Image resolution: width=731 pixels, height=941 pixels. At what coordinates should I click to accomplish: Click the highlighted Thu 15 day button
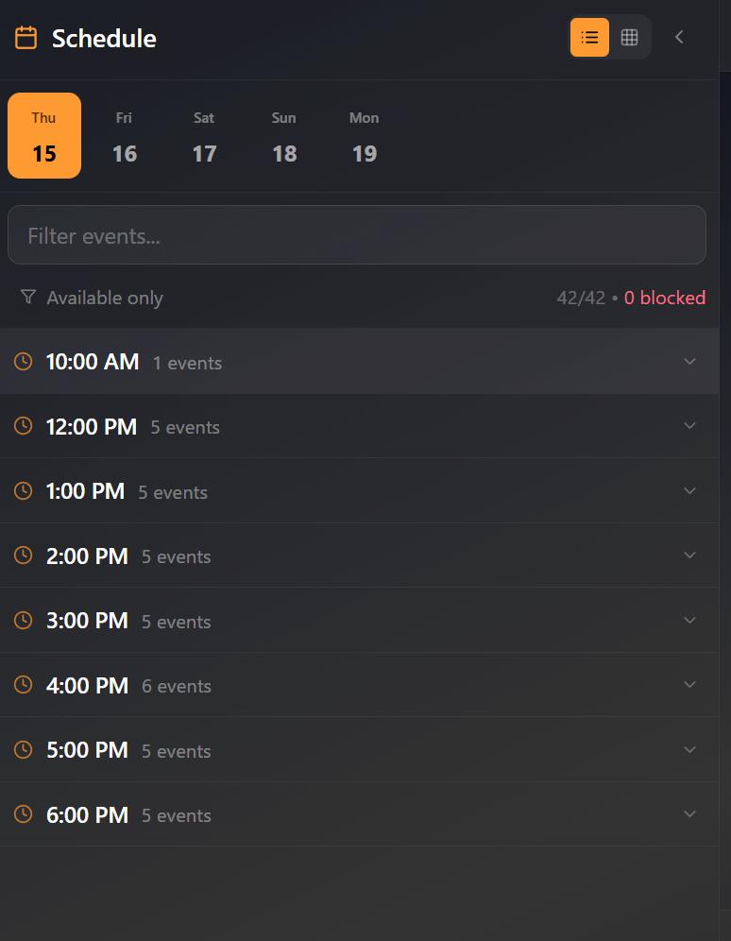[x=43, y=135]
